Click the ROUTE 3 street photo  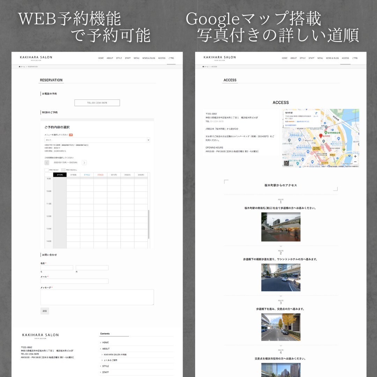click(x=281, y=327)
